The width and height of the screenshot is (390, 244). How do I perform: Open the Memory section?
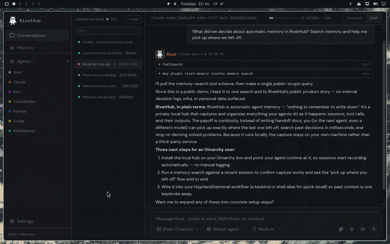(x=38, y=48)
